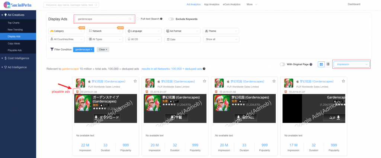The image size is (381, 158).
Task: Open the Network dropdown
Action: 105,31
